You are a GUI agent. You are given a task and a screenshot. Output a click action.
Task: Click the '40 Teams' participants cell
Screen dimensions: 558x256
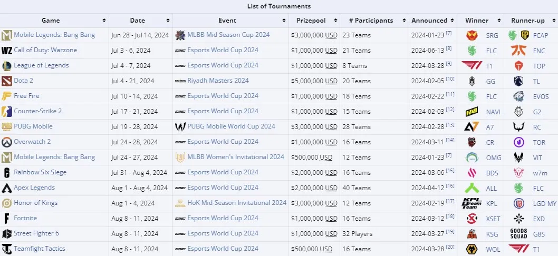coord(357,188)
